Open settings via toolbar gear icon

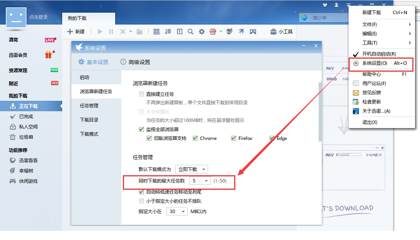(x=202, y=32)
